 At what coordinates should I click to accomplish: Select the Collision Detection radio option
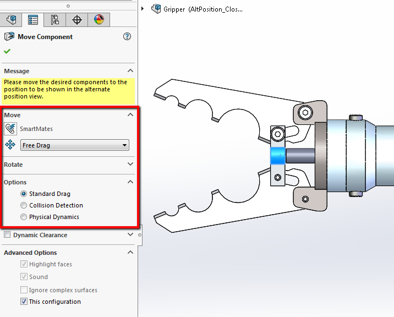coord(24,205)
